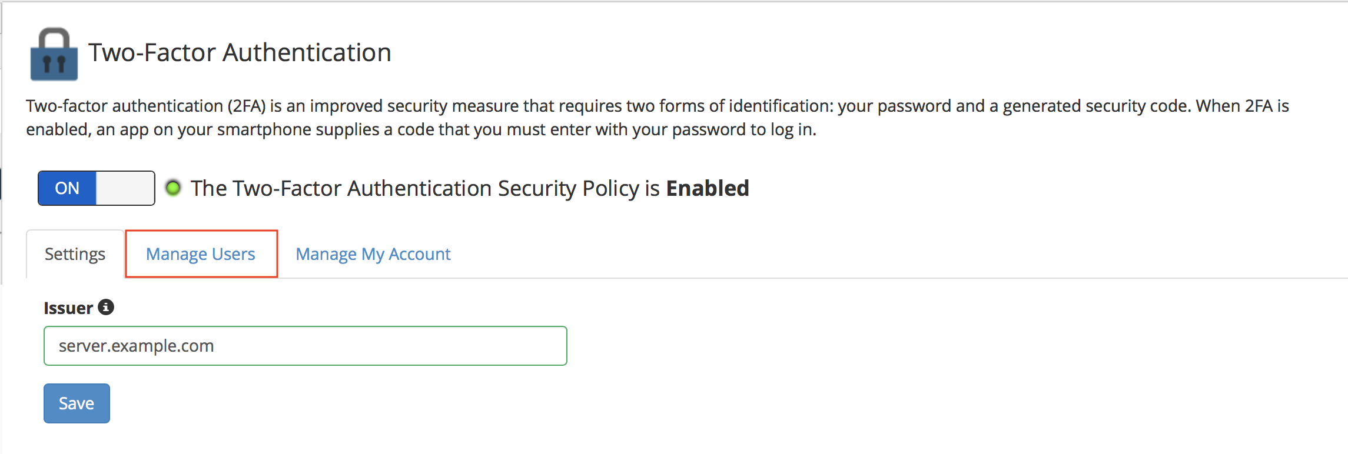
Task: Click the Issuer field label
Action: pos(68,308)
